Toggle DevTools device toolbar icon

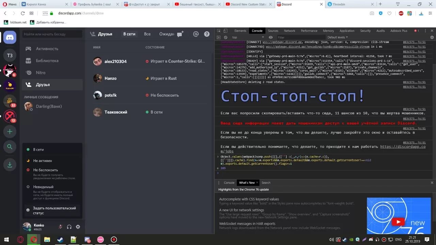[225, 31]
